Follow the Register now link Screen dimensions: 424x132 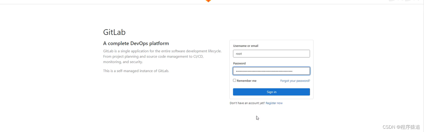(274, 103)
